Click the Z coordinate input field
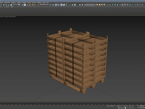Screen dimensions: 145x109 [126, 106]
